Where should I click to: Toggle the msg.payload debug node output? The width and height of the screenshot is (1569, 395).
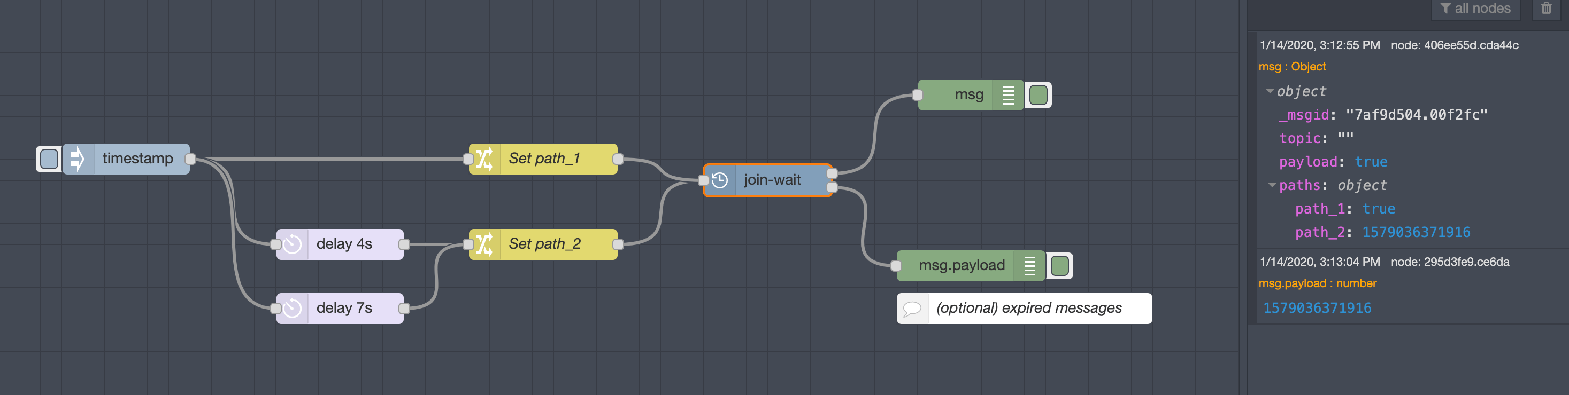(x=1060, y=266)
